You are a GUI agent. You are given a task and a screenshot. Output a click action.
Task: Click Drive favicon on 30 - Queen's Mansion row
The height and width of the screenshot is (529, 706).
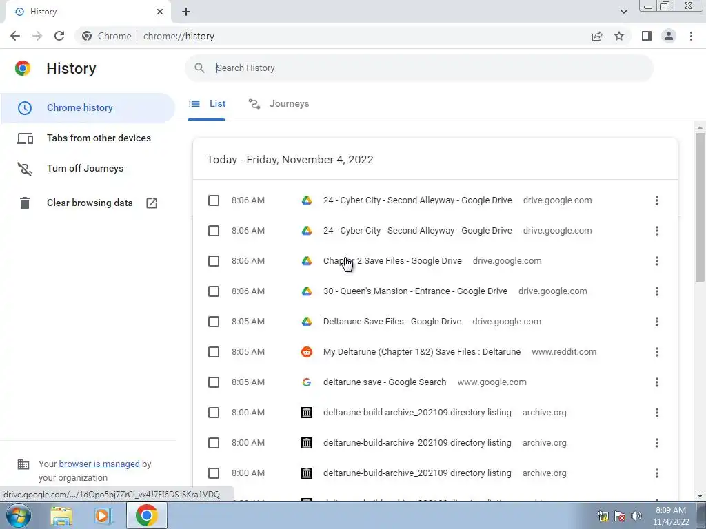(307, 291)
